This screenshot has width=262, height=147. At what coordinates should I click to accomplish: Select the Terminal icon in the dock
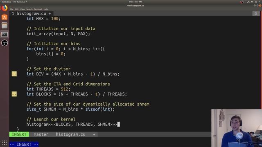pos(5,34)
